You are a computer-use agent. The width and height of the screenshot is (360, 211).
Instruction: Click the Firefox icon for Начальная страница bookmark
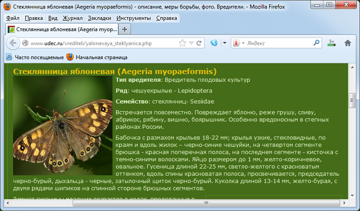click(x=70, y=57)
